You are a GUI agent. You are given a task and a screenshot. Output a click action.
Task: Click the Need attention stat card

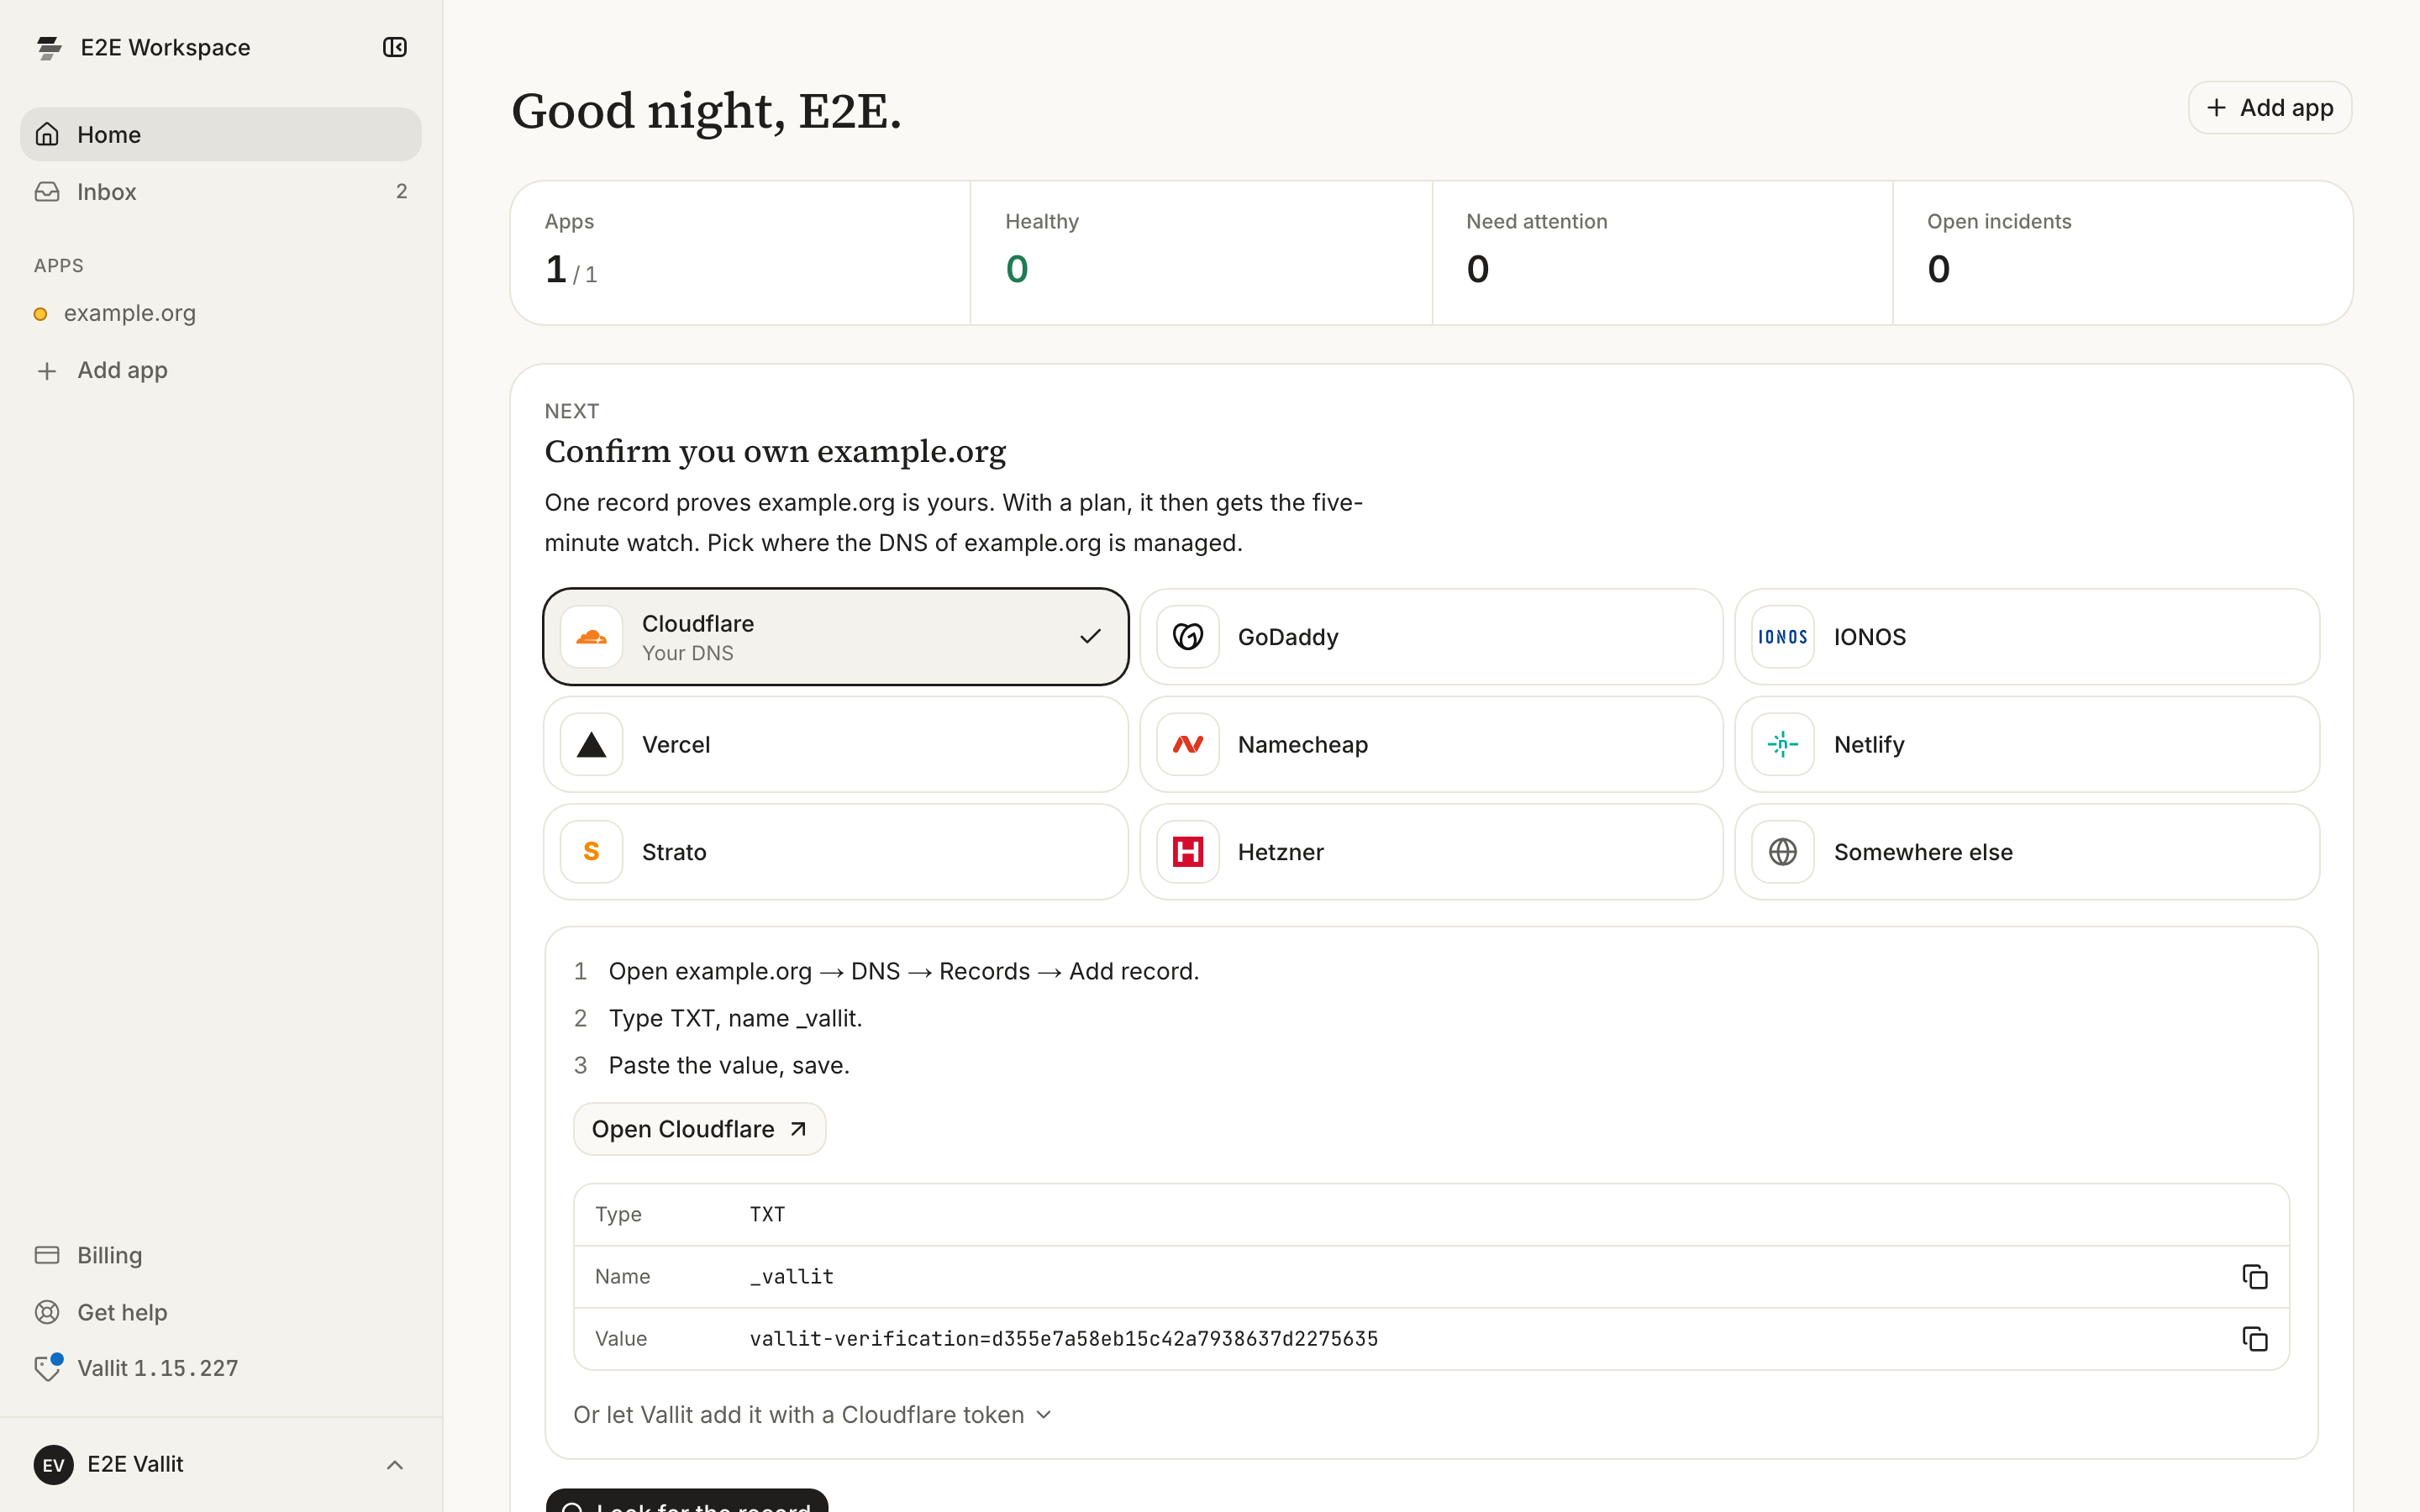1662,252
